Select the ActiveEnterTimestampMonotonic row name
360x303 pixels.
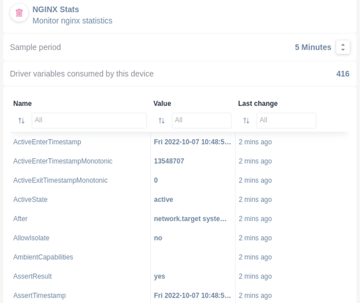pos(62,161)
